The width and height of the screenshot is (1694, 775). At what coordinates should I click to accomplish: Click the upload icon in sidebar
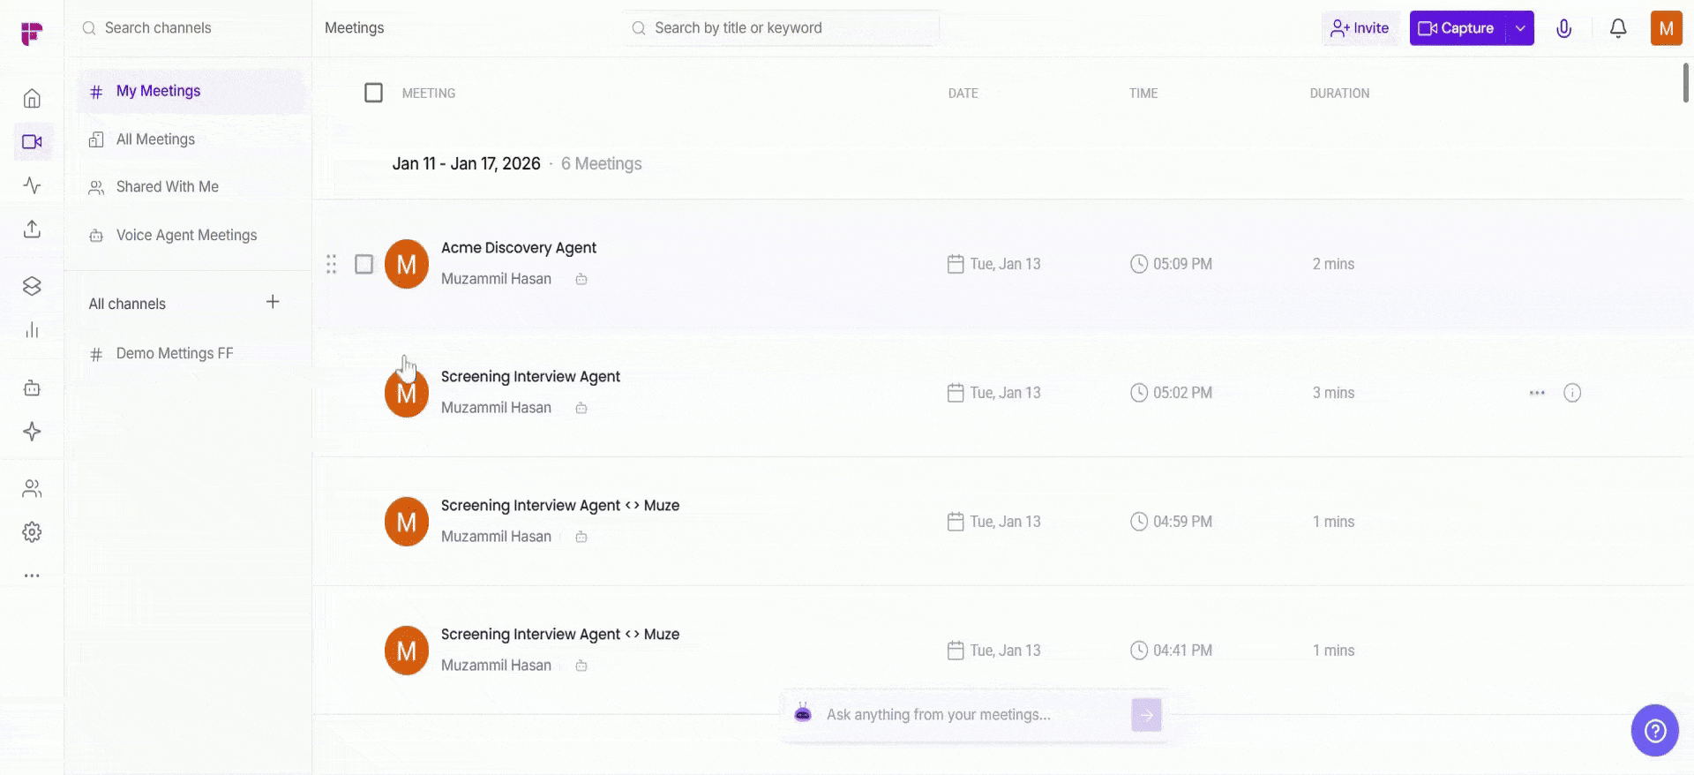tap(32, 229)
